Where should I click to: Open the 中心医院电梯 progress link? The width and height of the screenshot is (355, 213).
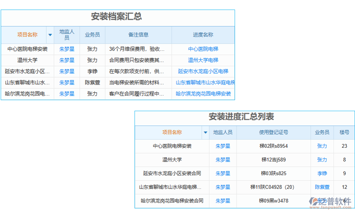[203, 49]
